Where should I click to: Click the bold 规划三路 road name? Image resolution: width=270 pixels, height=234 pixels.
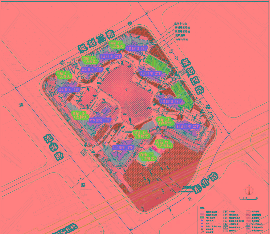coord(96,42)
